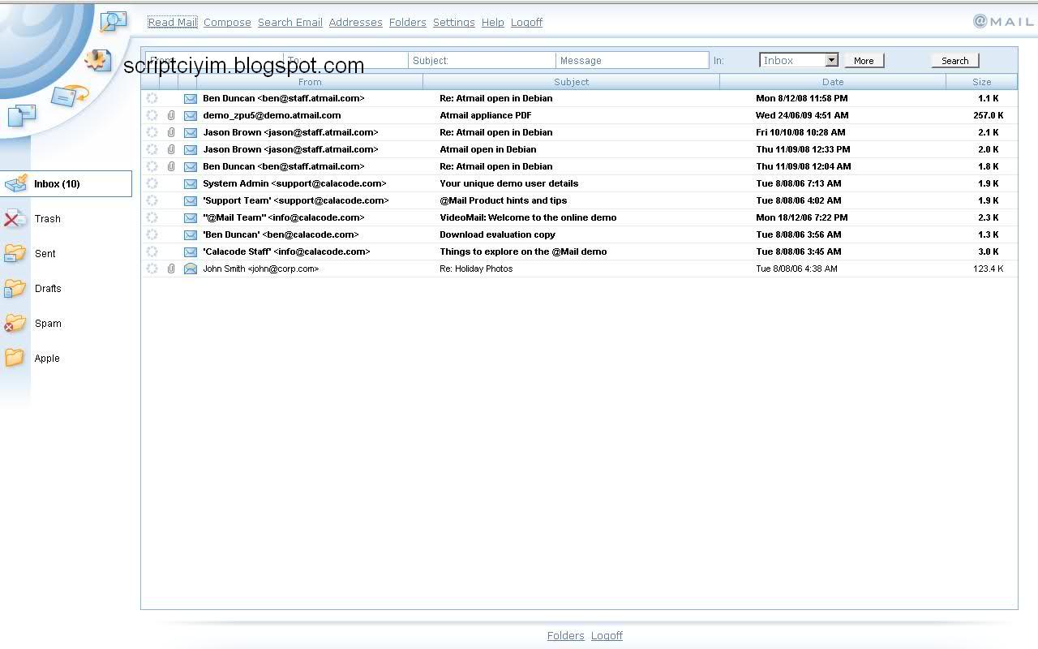Image resolution: width=1038 pixels, height=649 pixels.
Task: Select envelope icon of VideoMail welcome message
Action: point(191,218)
